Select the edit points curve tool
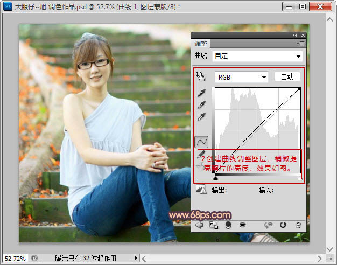Screen dimensions: 337x265 coord(201,142)
